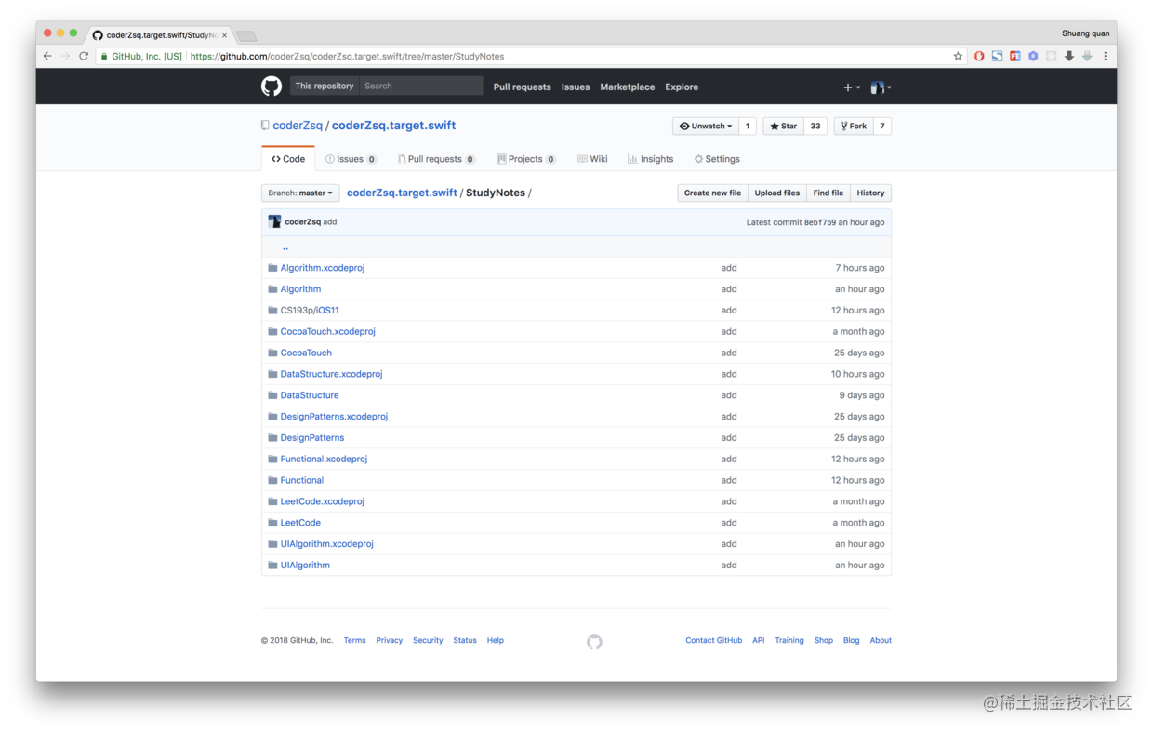Click the GitHub Octocat logo in header

[271, 87]
